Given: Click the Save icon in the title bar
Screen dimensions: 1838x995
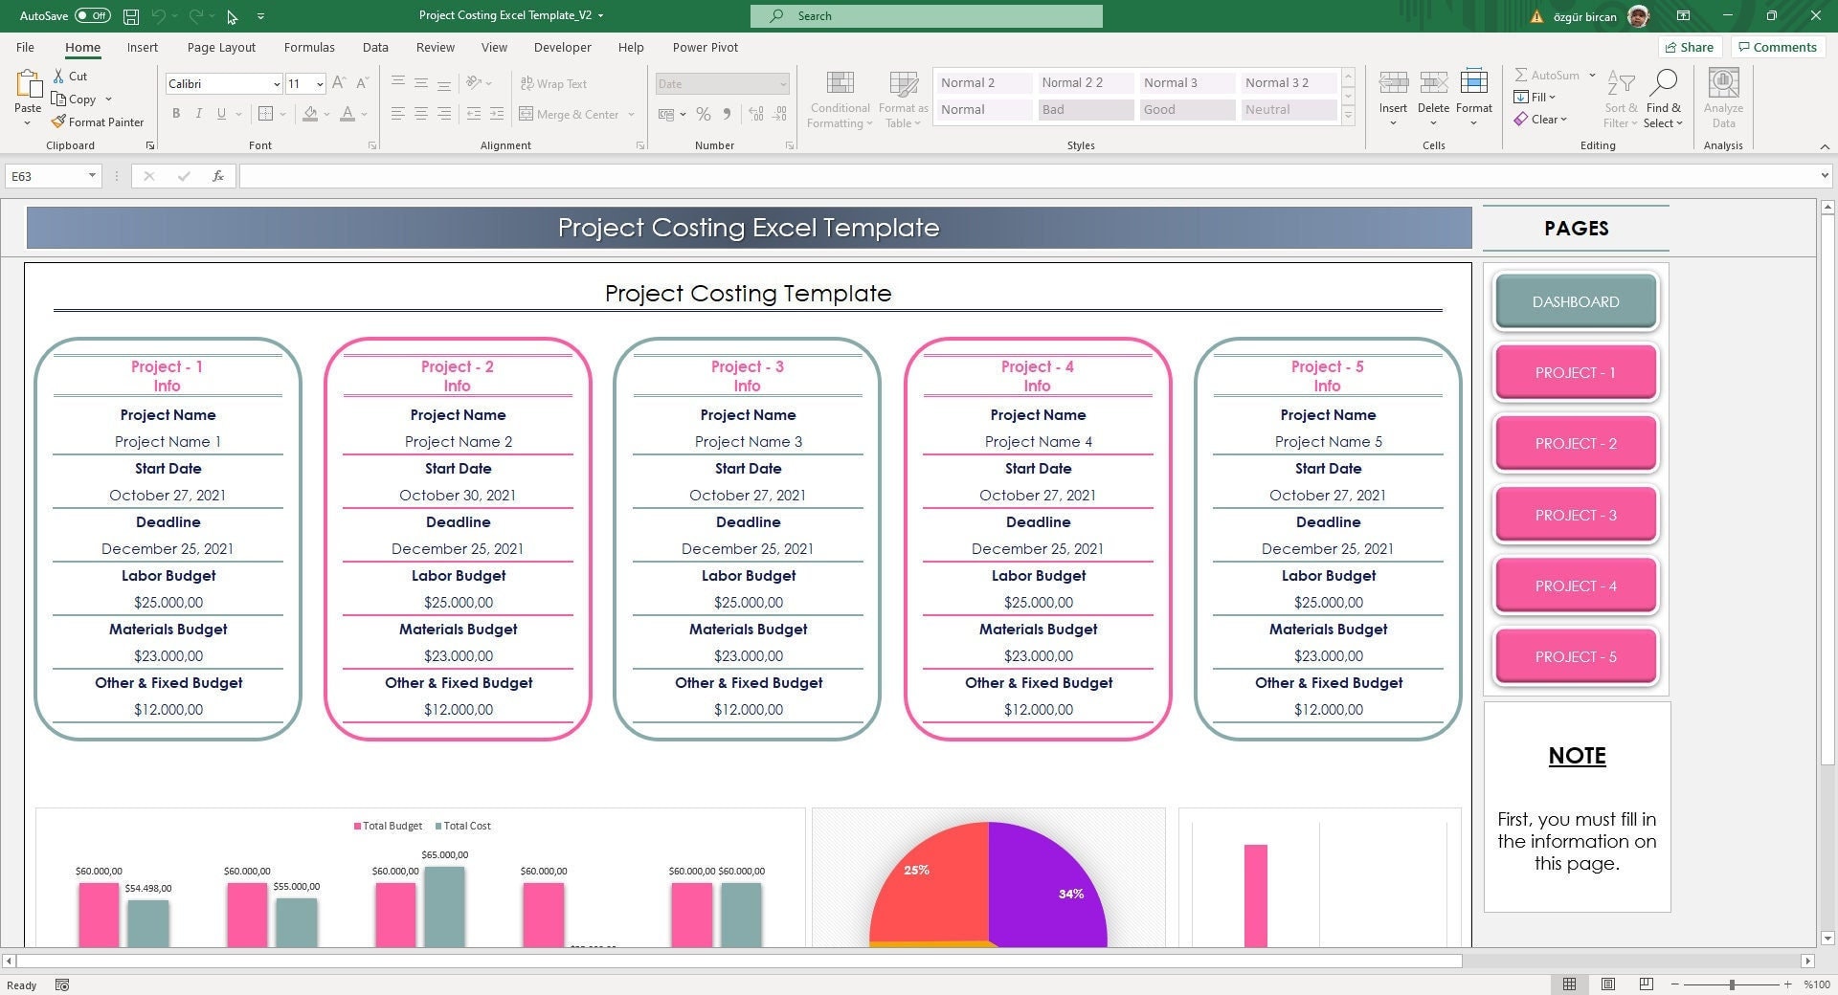Looking at the screenshot, I should click(131, 16).
